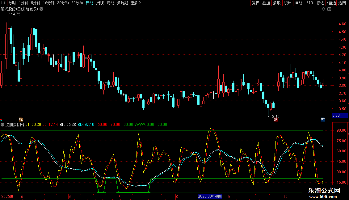The image size is (349, 200).
Task: Click 标记 to mark the stock
Action: [x=320, y=3]
